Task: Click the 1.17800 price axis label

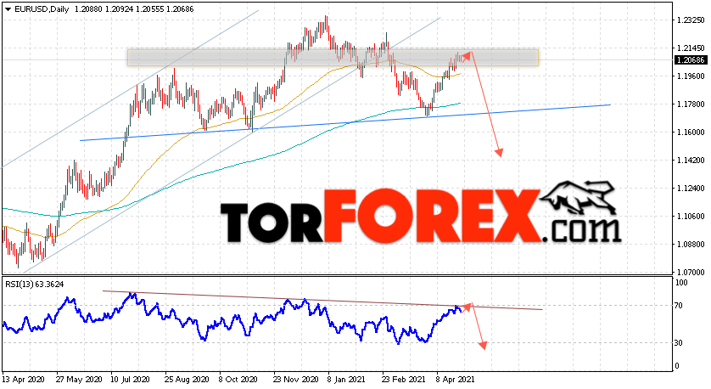Action: click(x=691, y=104)
